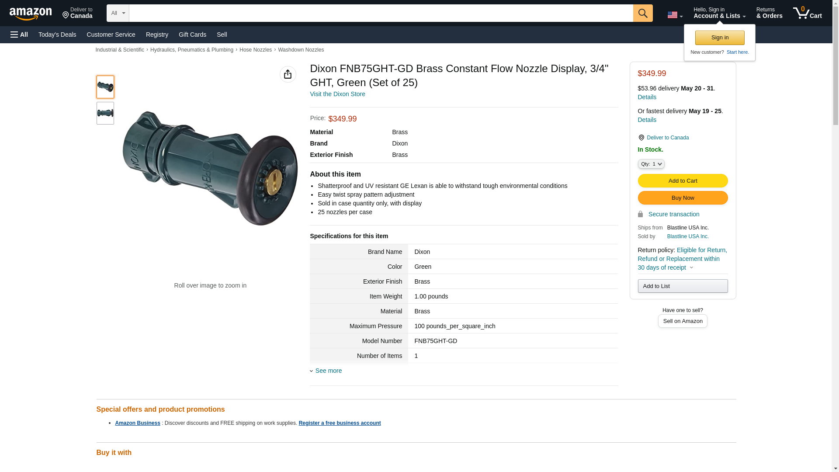The height and width of the screenshot is (472, 839).
Task: Open the search category All dropdown
Action: coord(118,13)
